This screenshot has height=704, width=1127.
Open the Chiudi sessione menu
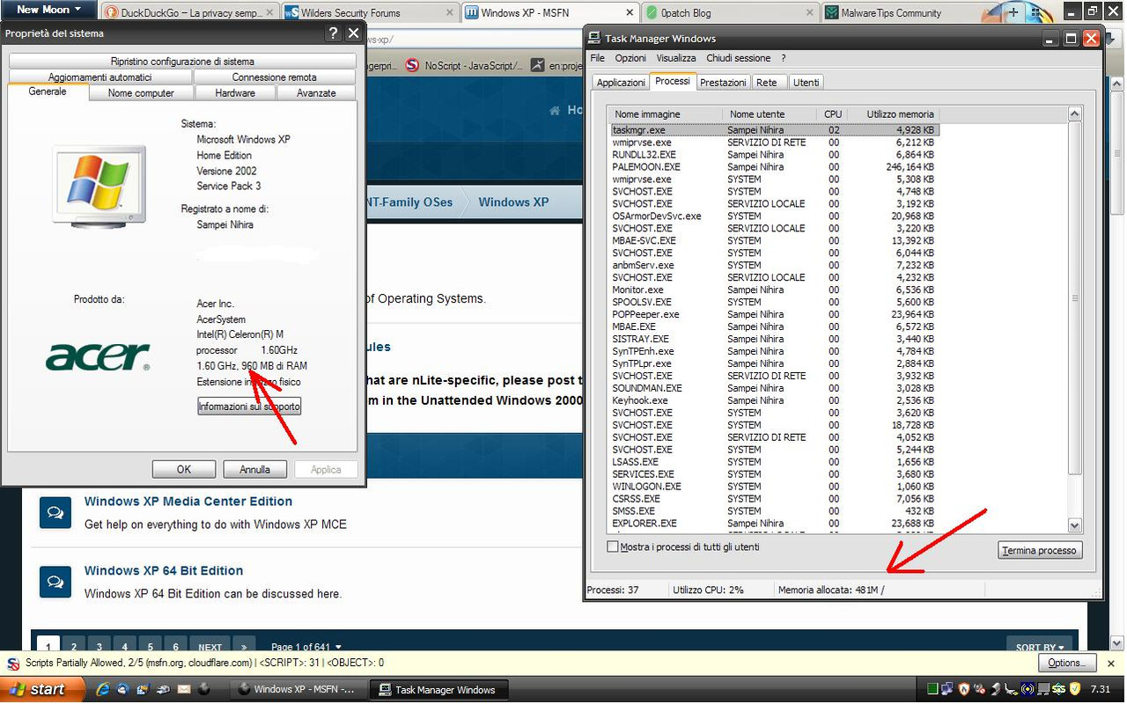coord(738,58)
